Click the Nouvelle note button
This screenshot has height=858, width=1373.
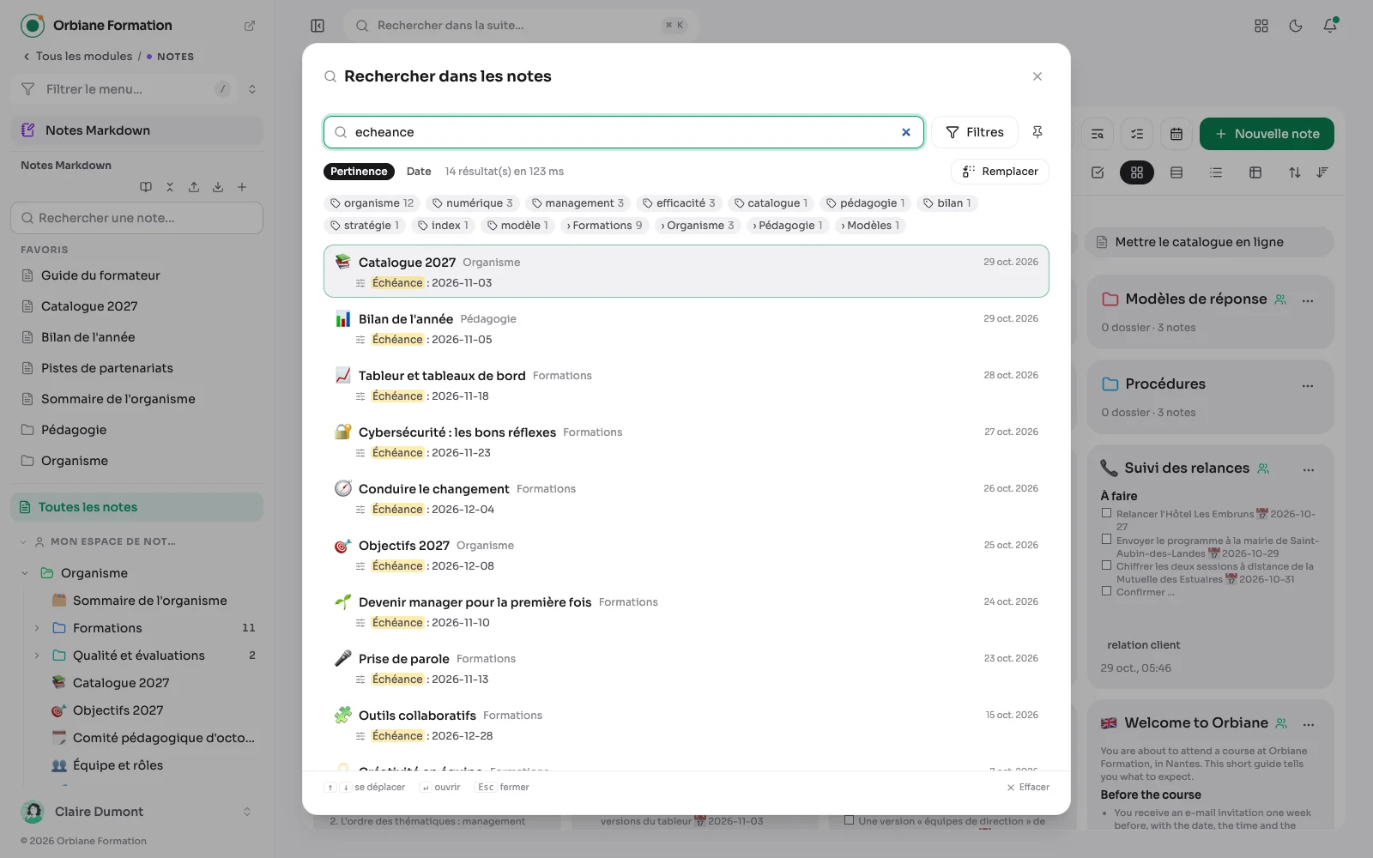[x=1267, y=134]
